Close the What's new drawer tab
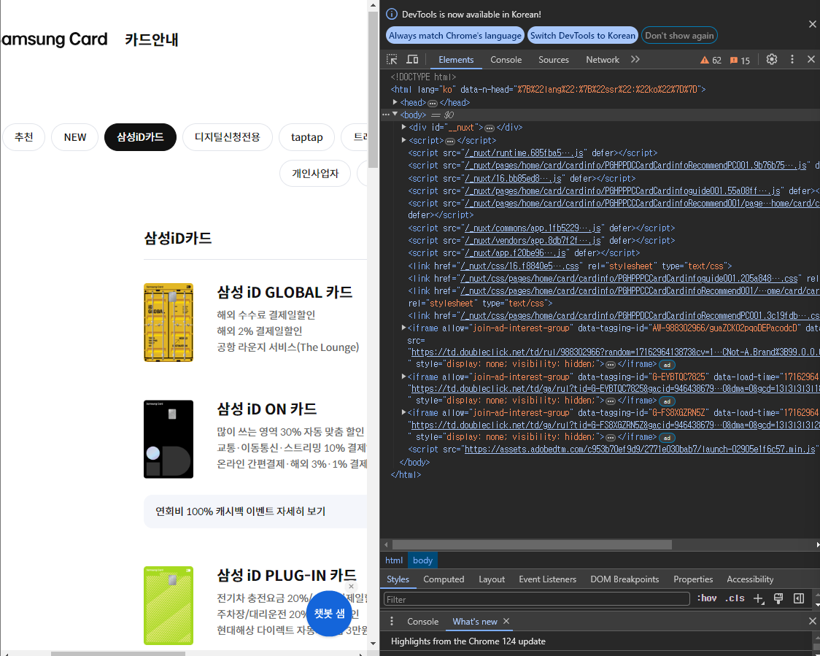The height and width of the screenshot is (656, 820). pyautogui.click(x=506, y=621)
